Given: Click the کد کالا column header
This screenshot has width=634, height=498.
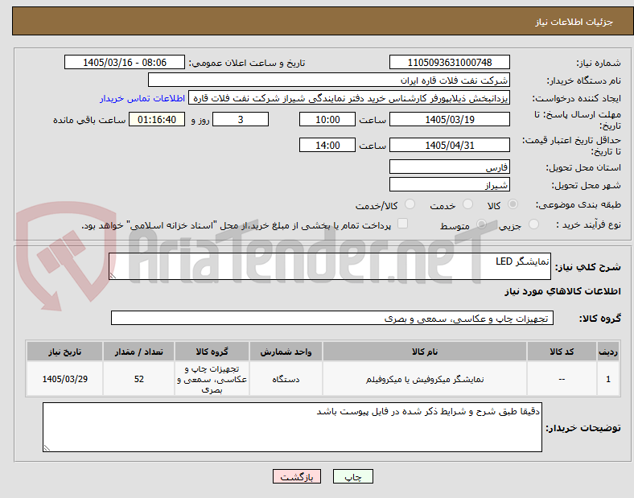Looking at the screenshot, I should (x=562, y=352).
